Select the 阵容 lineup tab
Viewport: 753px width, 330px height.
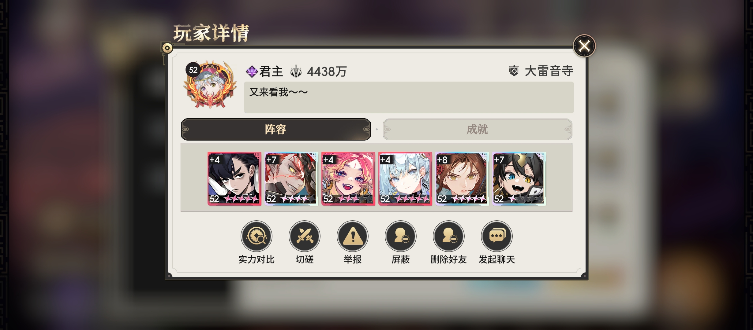click(276, 129)
